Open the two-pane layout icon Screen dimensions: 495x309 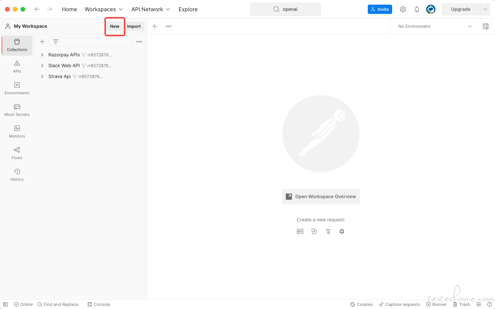479,304
